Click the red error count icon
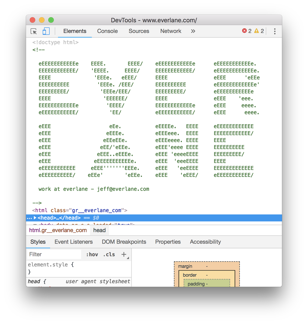308x324 pixels. (244, 31)
